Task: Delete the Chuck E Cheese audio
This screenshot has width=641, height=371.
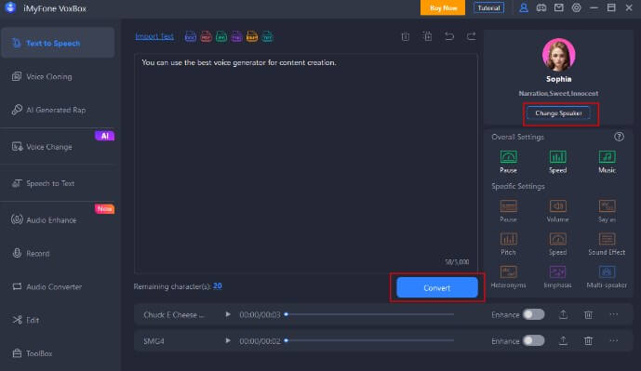Action: 588,314
